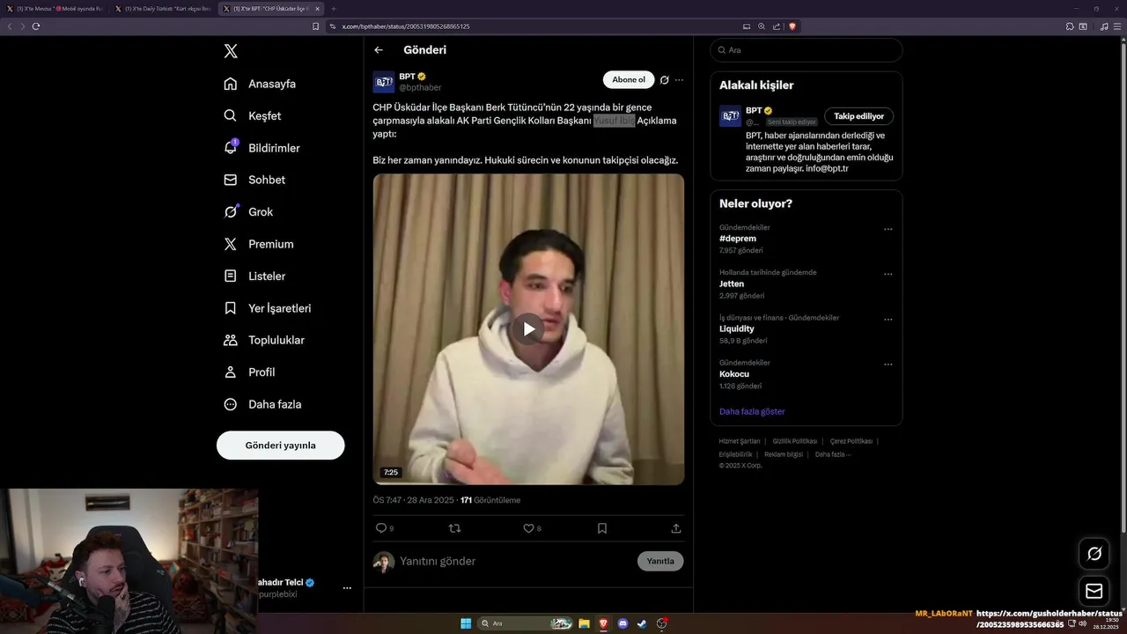Bookmark the post
This screenshot has width=1127, height=634.
pos(602,528)
